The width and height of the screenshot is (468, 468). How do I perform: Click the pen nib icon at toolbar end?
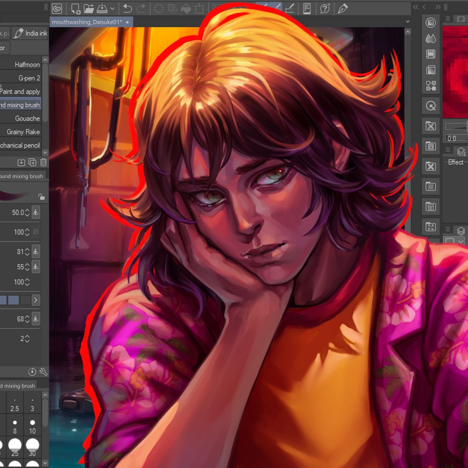click(343, 8)
